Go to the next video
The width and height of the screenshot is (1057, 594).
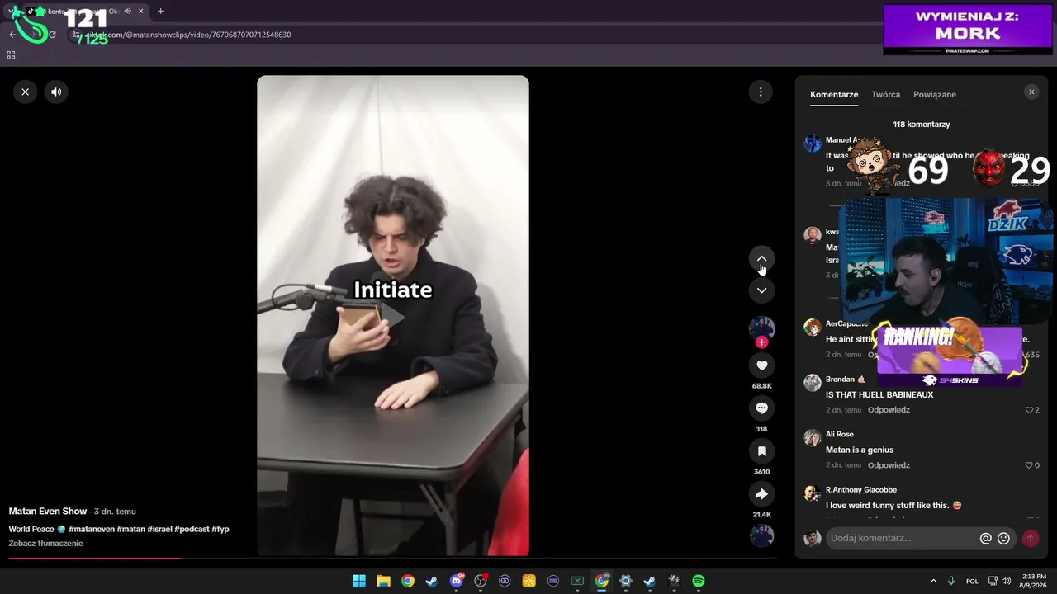[761, 290]
